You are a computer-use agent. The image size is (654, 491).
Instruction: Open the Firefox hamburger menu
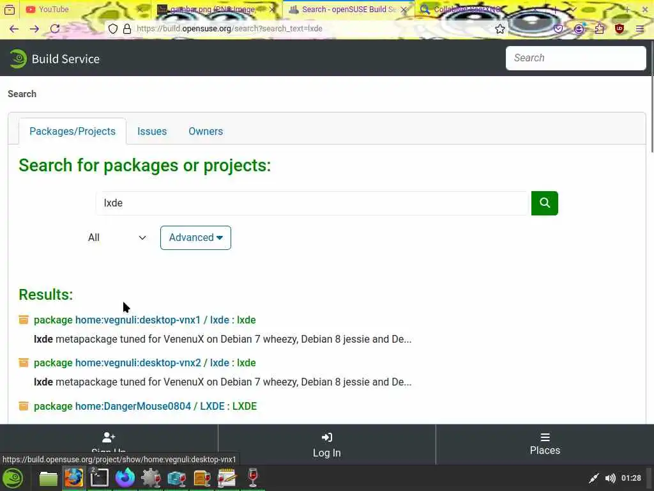640,29
